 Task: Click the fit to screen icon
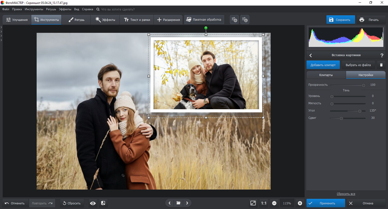253,203
